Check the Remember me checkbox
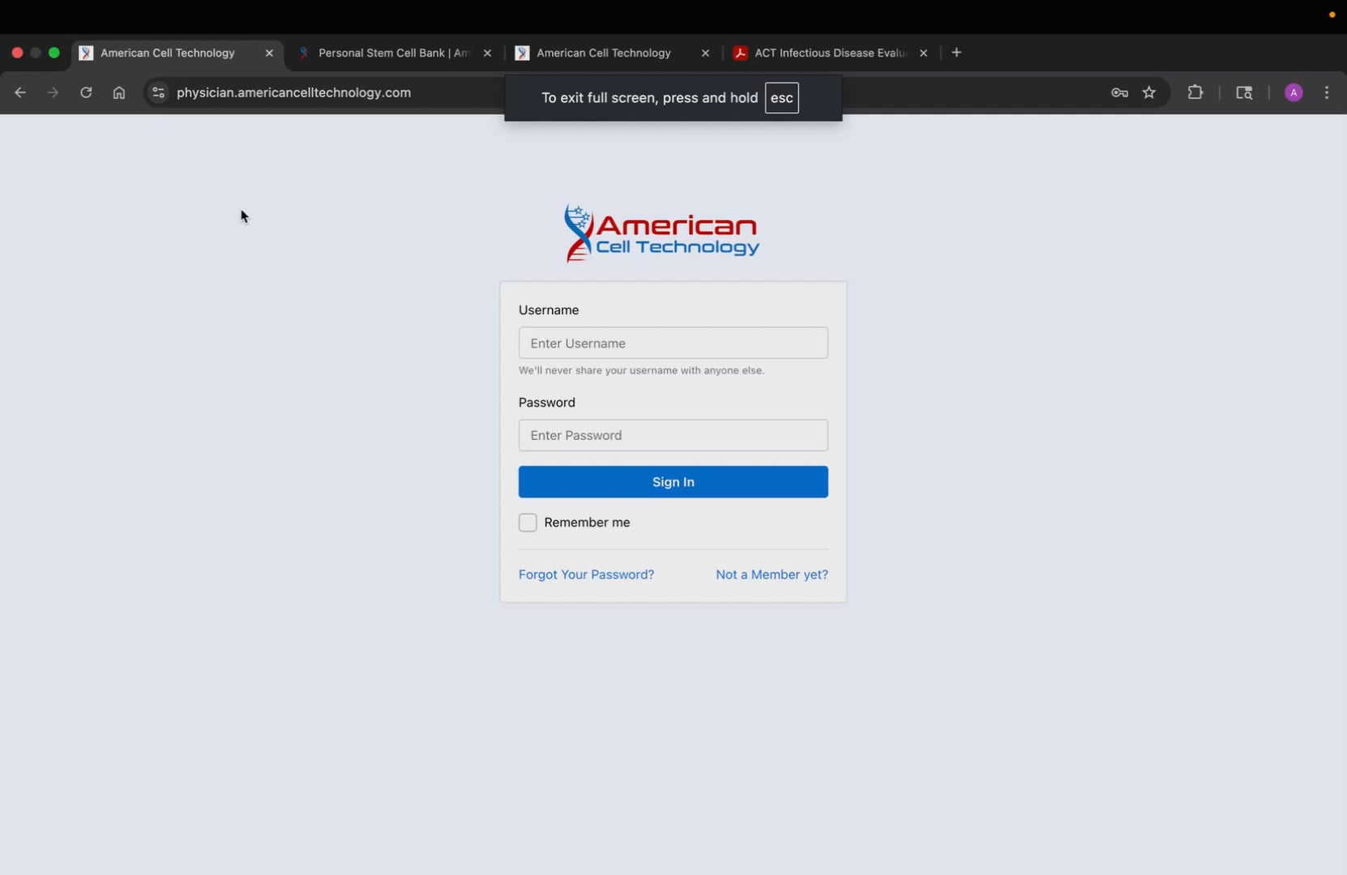Screen dimensions: 1347x875 (x=528, y=523)
